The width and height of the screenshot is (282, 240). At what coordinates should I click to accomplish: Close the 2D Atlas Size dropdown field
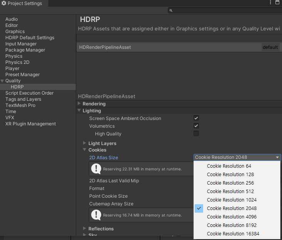pos(237,157)
